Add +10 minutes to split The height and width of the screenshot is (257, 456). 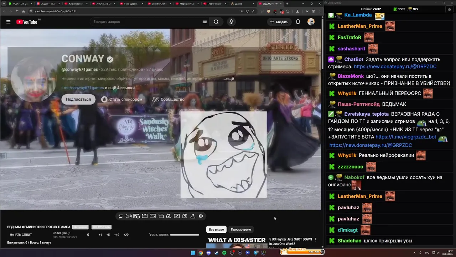(x=116, y=235)
